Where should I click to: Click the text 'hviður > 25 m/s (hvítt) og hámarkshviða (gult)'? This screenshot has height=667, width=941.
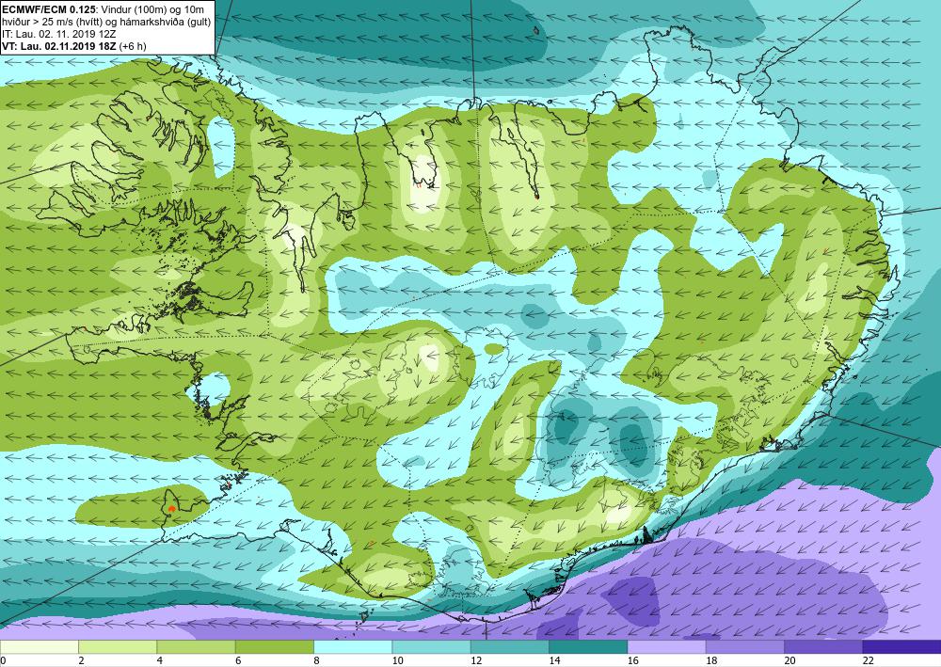[x=106, y=22]
